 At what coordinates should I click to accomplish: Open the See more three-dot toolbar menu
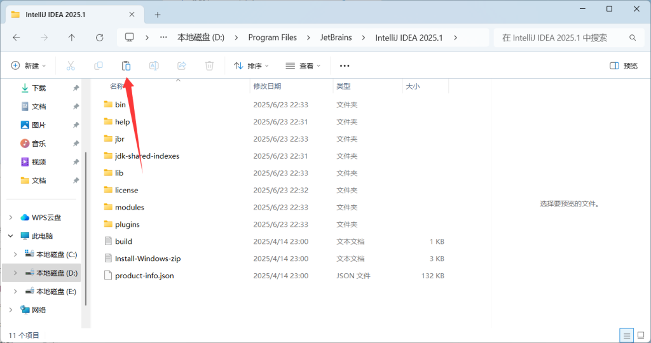345,65
